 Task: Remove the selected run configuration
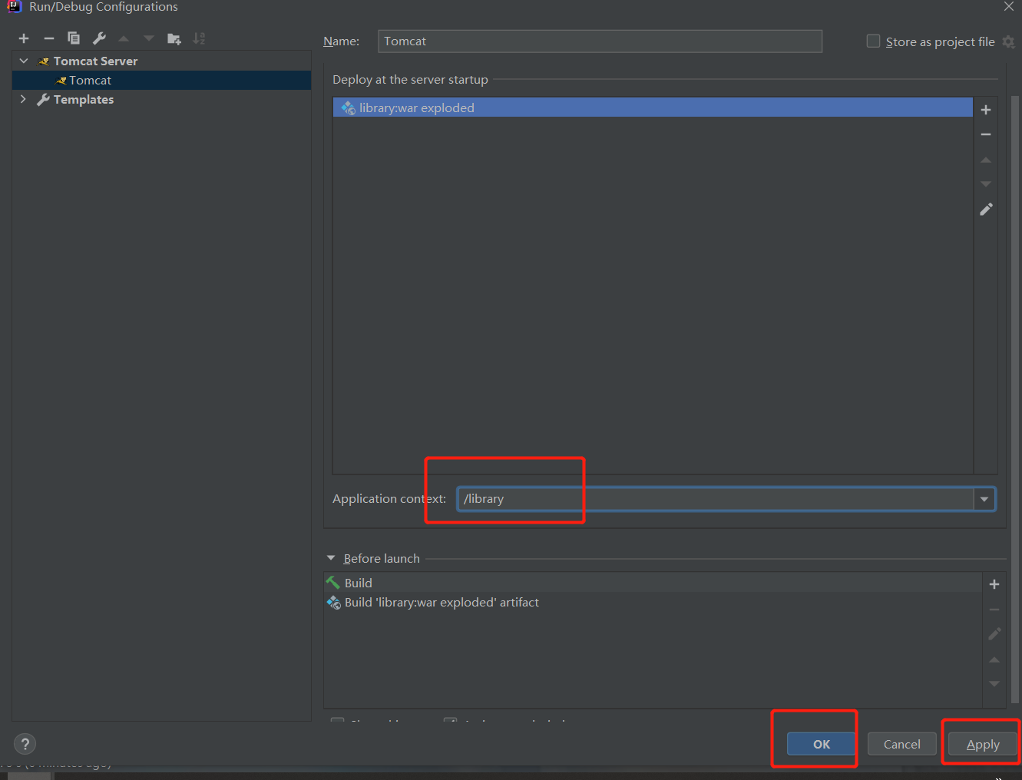click(49, 38)
